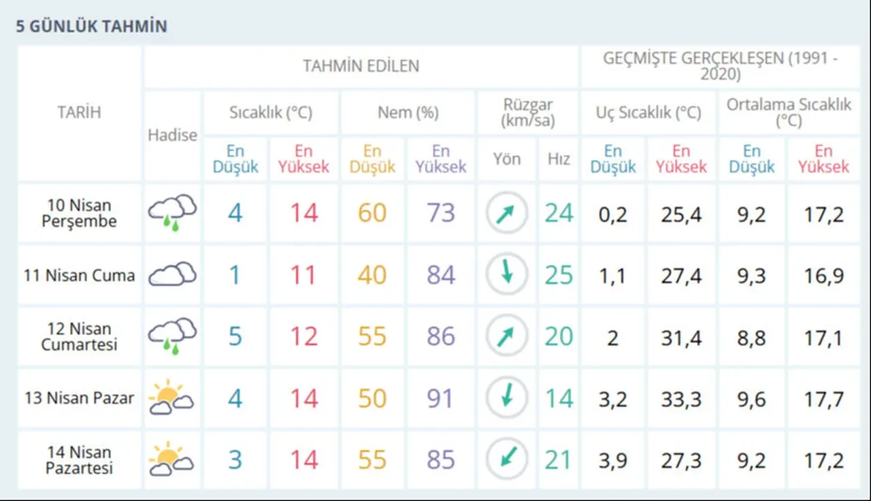Click the rainy cloud icon for 12 Nisan Cumartesi
This screenshot has height=501, width=871.
tap(172, 336)
